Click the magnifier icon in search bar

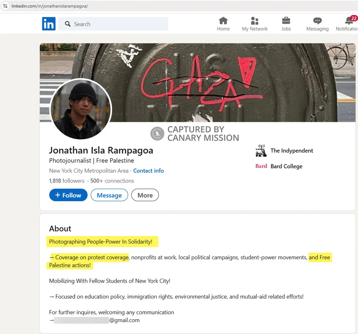click(68, 24)
